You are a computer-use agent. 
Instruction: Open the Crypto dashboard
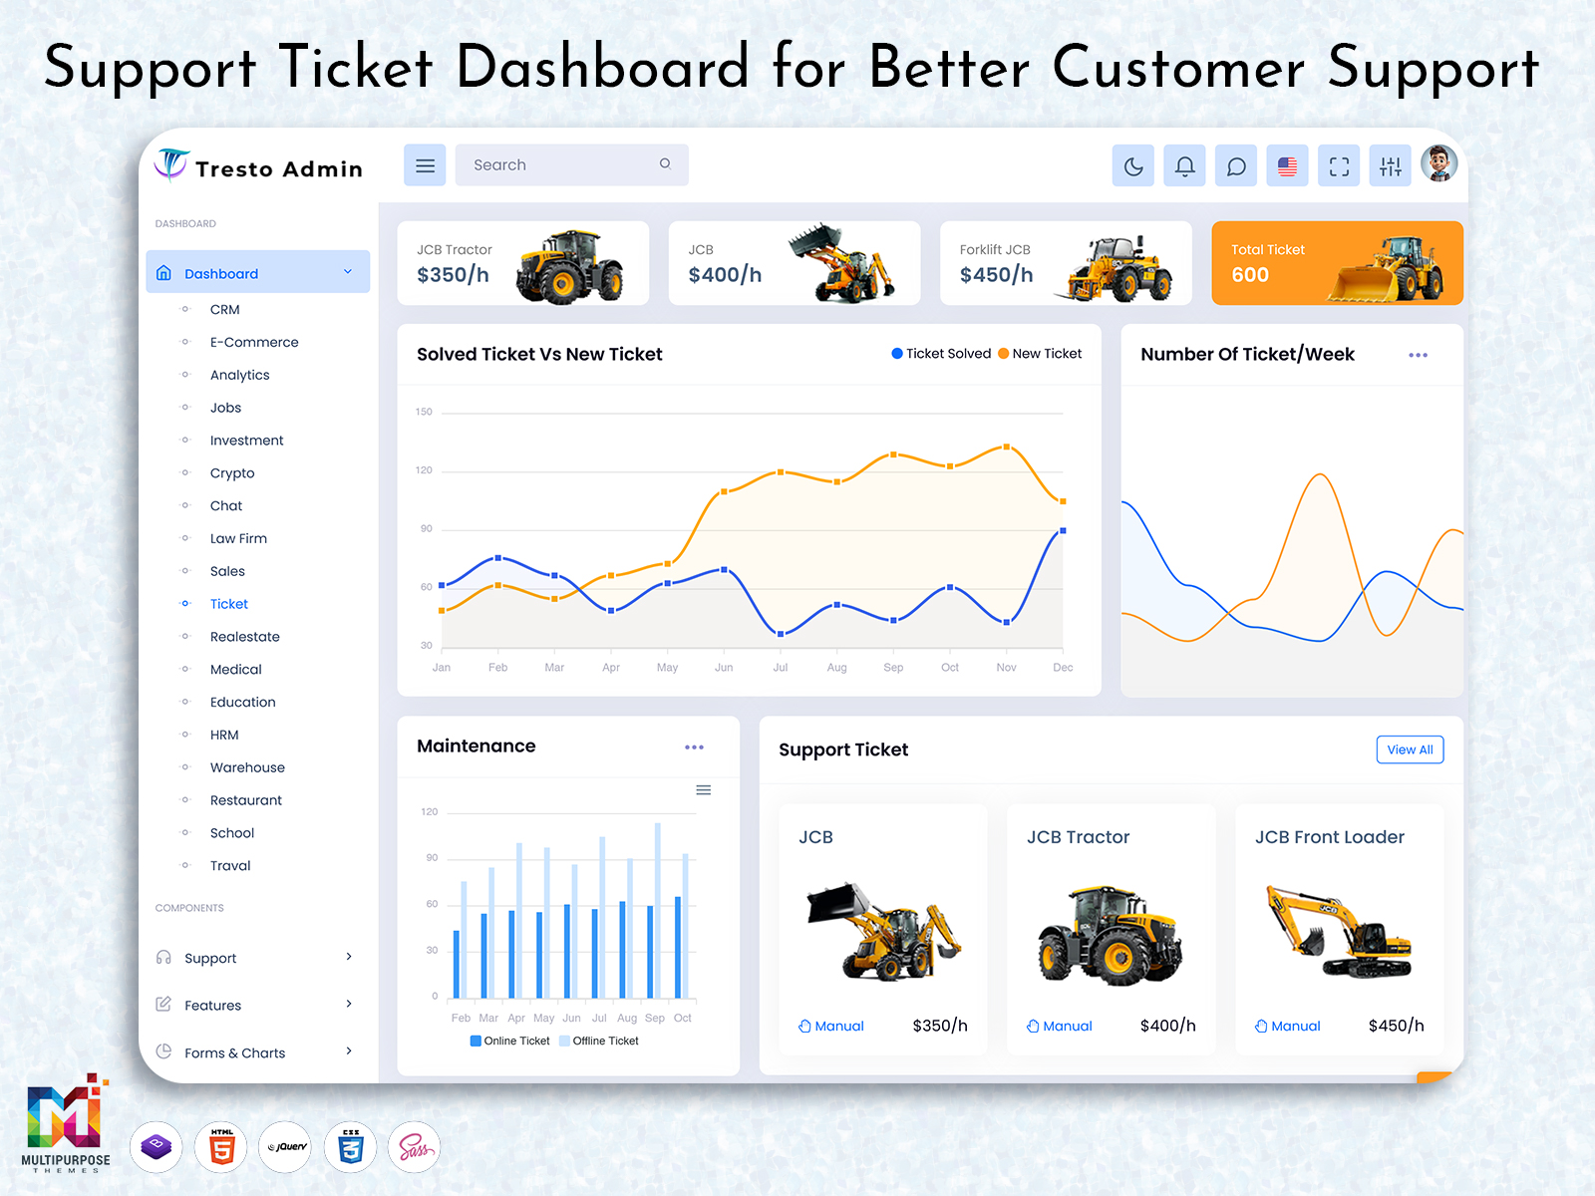(x=232, y=473)
